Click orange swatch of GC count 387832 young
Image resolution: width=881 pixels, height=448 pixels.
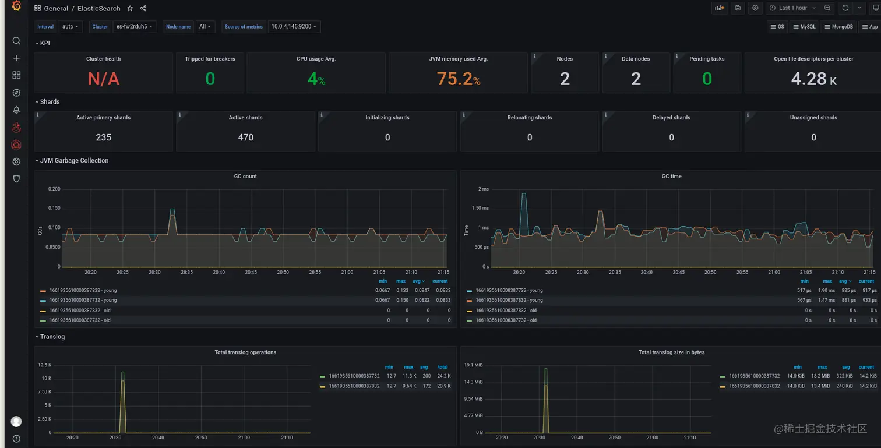pos(43,291)
